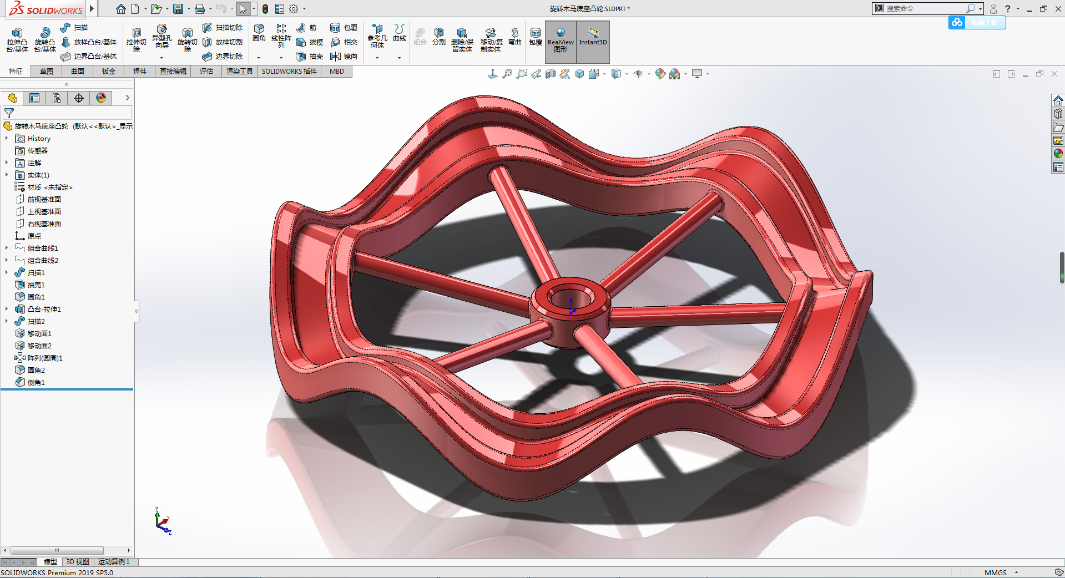
Task: Toggle RealView 图形 graphics
Action: tap(561, 41)
